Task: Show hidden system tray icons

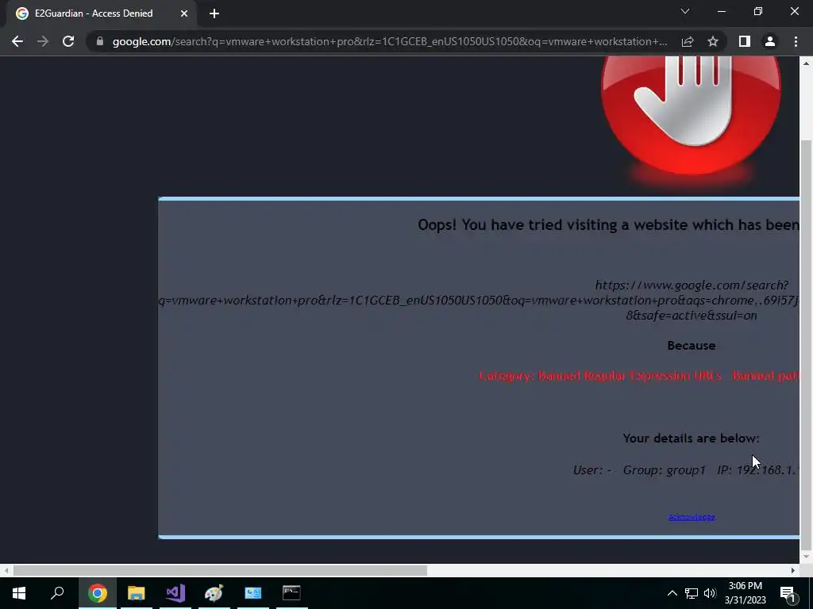Action: click(672, 593)
